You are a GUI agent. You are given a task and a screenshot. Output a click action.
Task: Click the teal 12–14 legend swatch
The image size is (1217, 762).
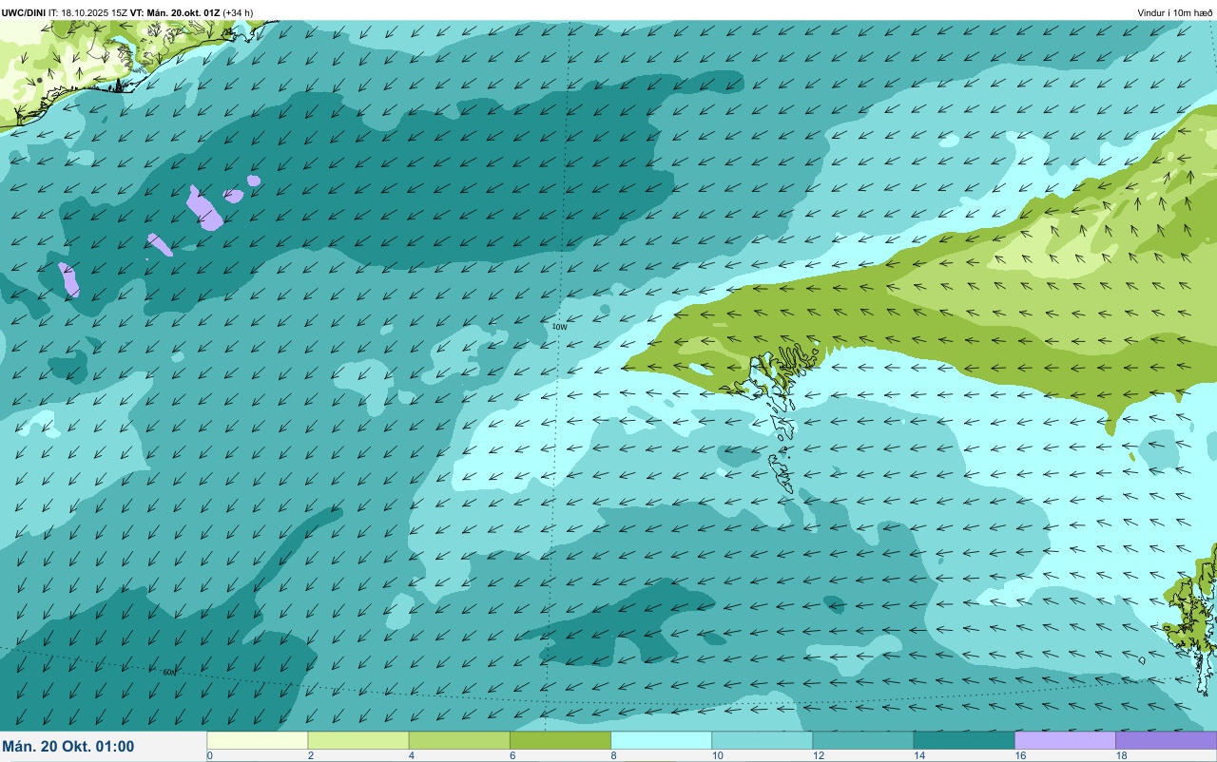pos(862,740)
